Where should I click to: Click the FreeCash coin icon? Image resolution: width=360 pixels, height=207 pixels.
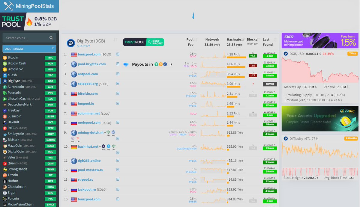coord(5,111)
